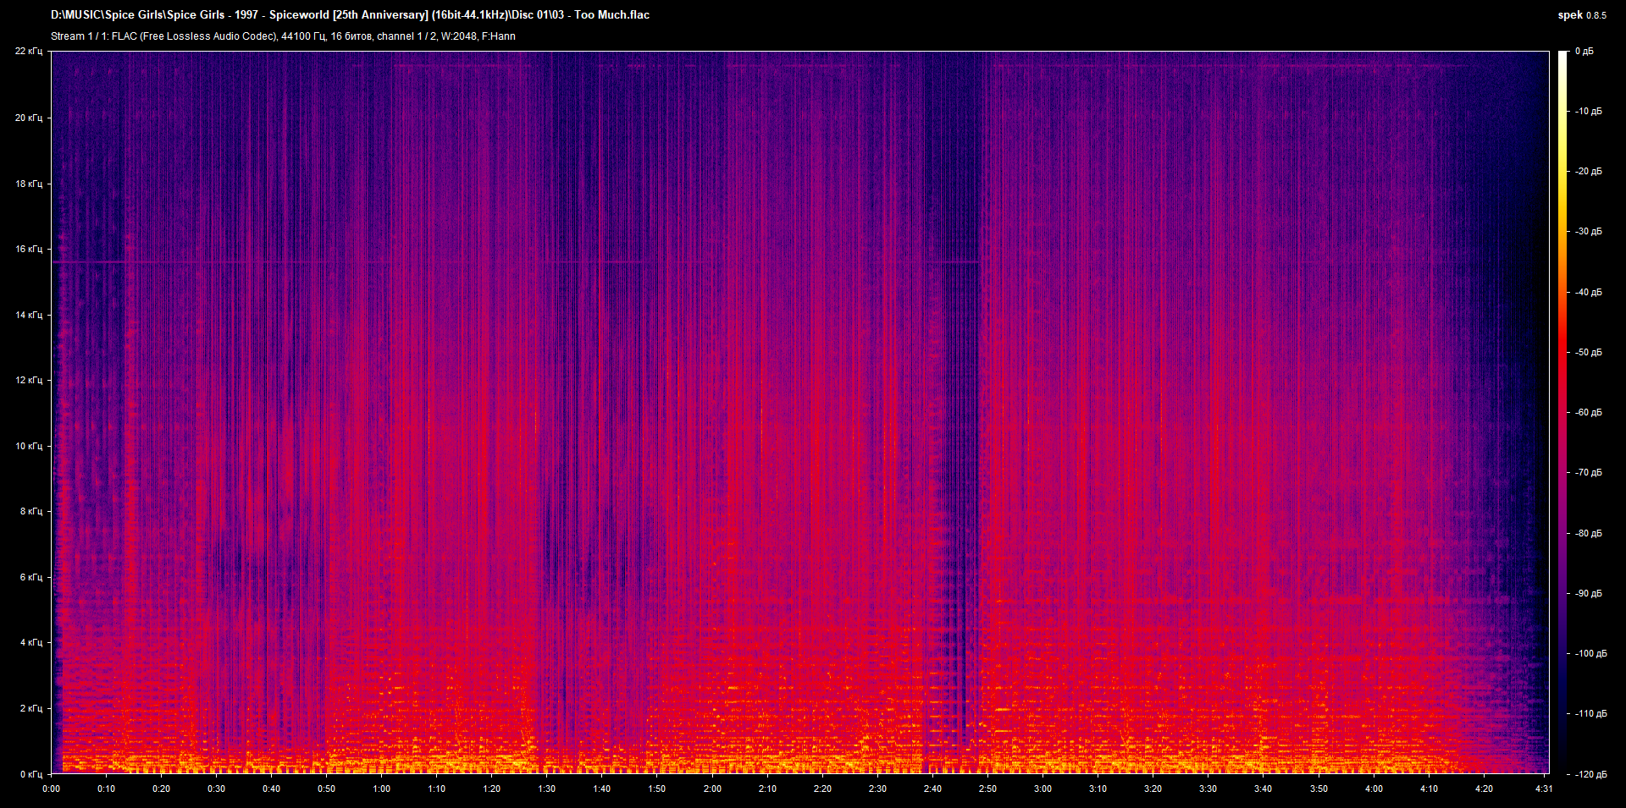
Task: Select the 44100 Гц sample rate text
Action: (302, 36)
